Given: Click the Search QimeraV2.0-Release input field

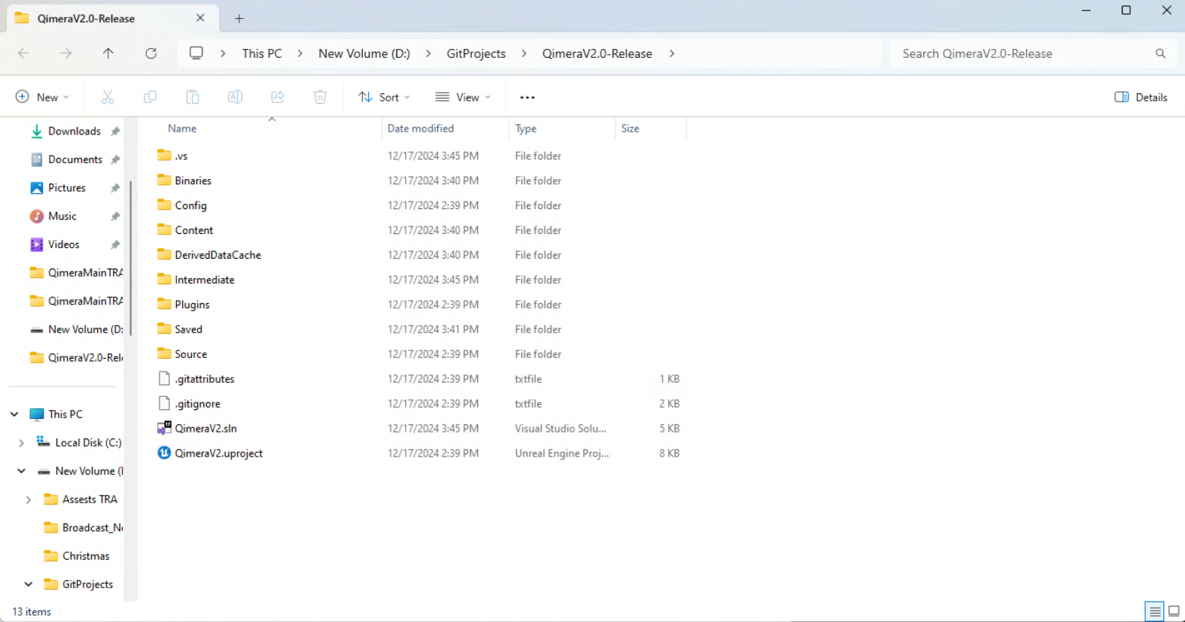Looking at the screenshot, I should click(1023, 53).
